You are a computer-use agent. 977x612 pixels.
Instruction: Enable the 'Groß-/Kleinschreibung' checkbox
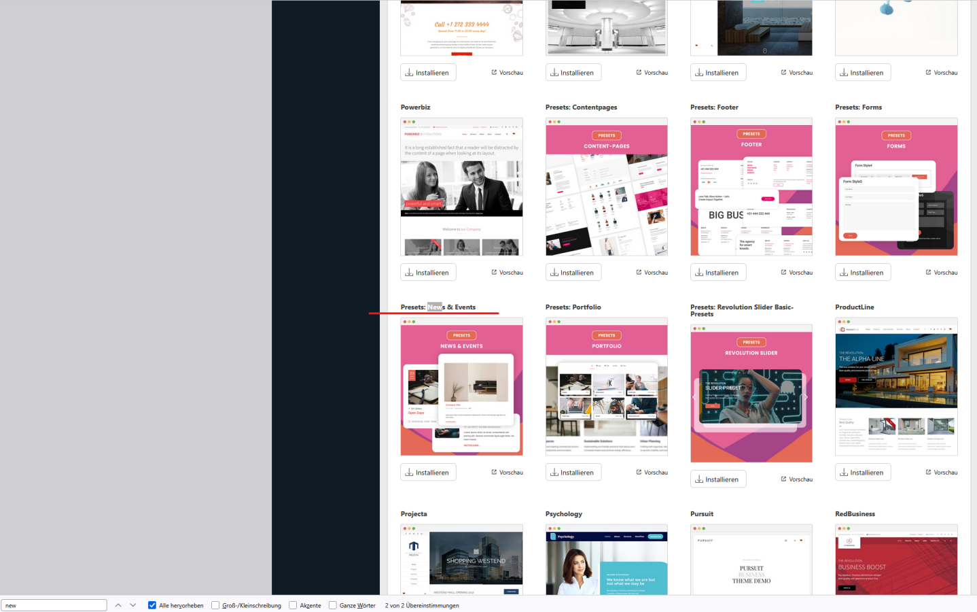(x=215, y=605)
